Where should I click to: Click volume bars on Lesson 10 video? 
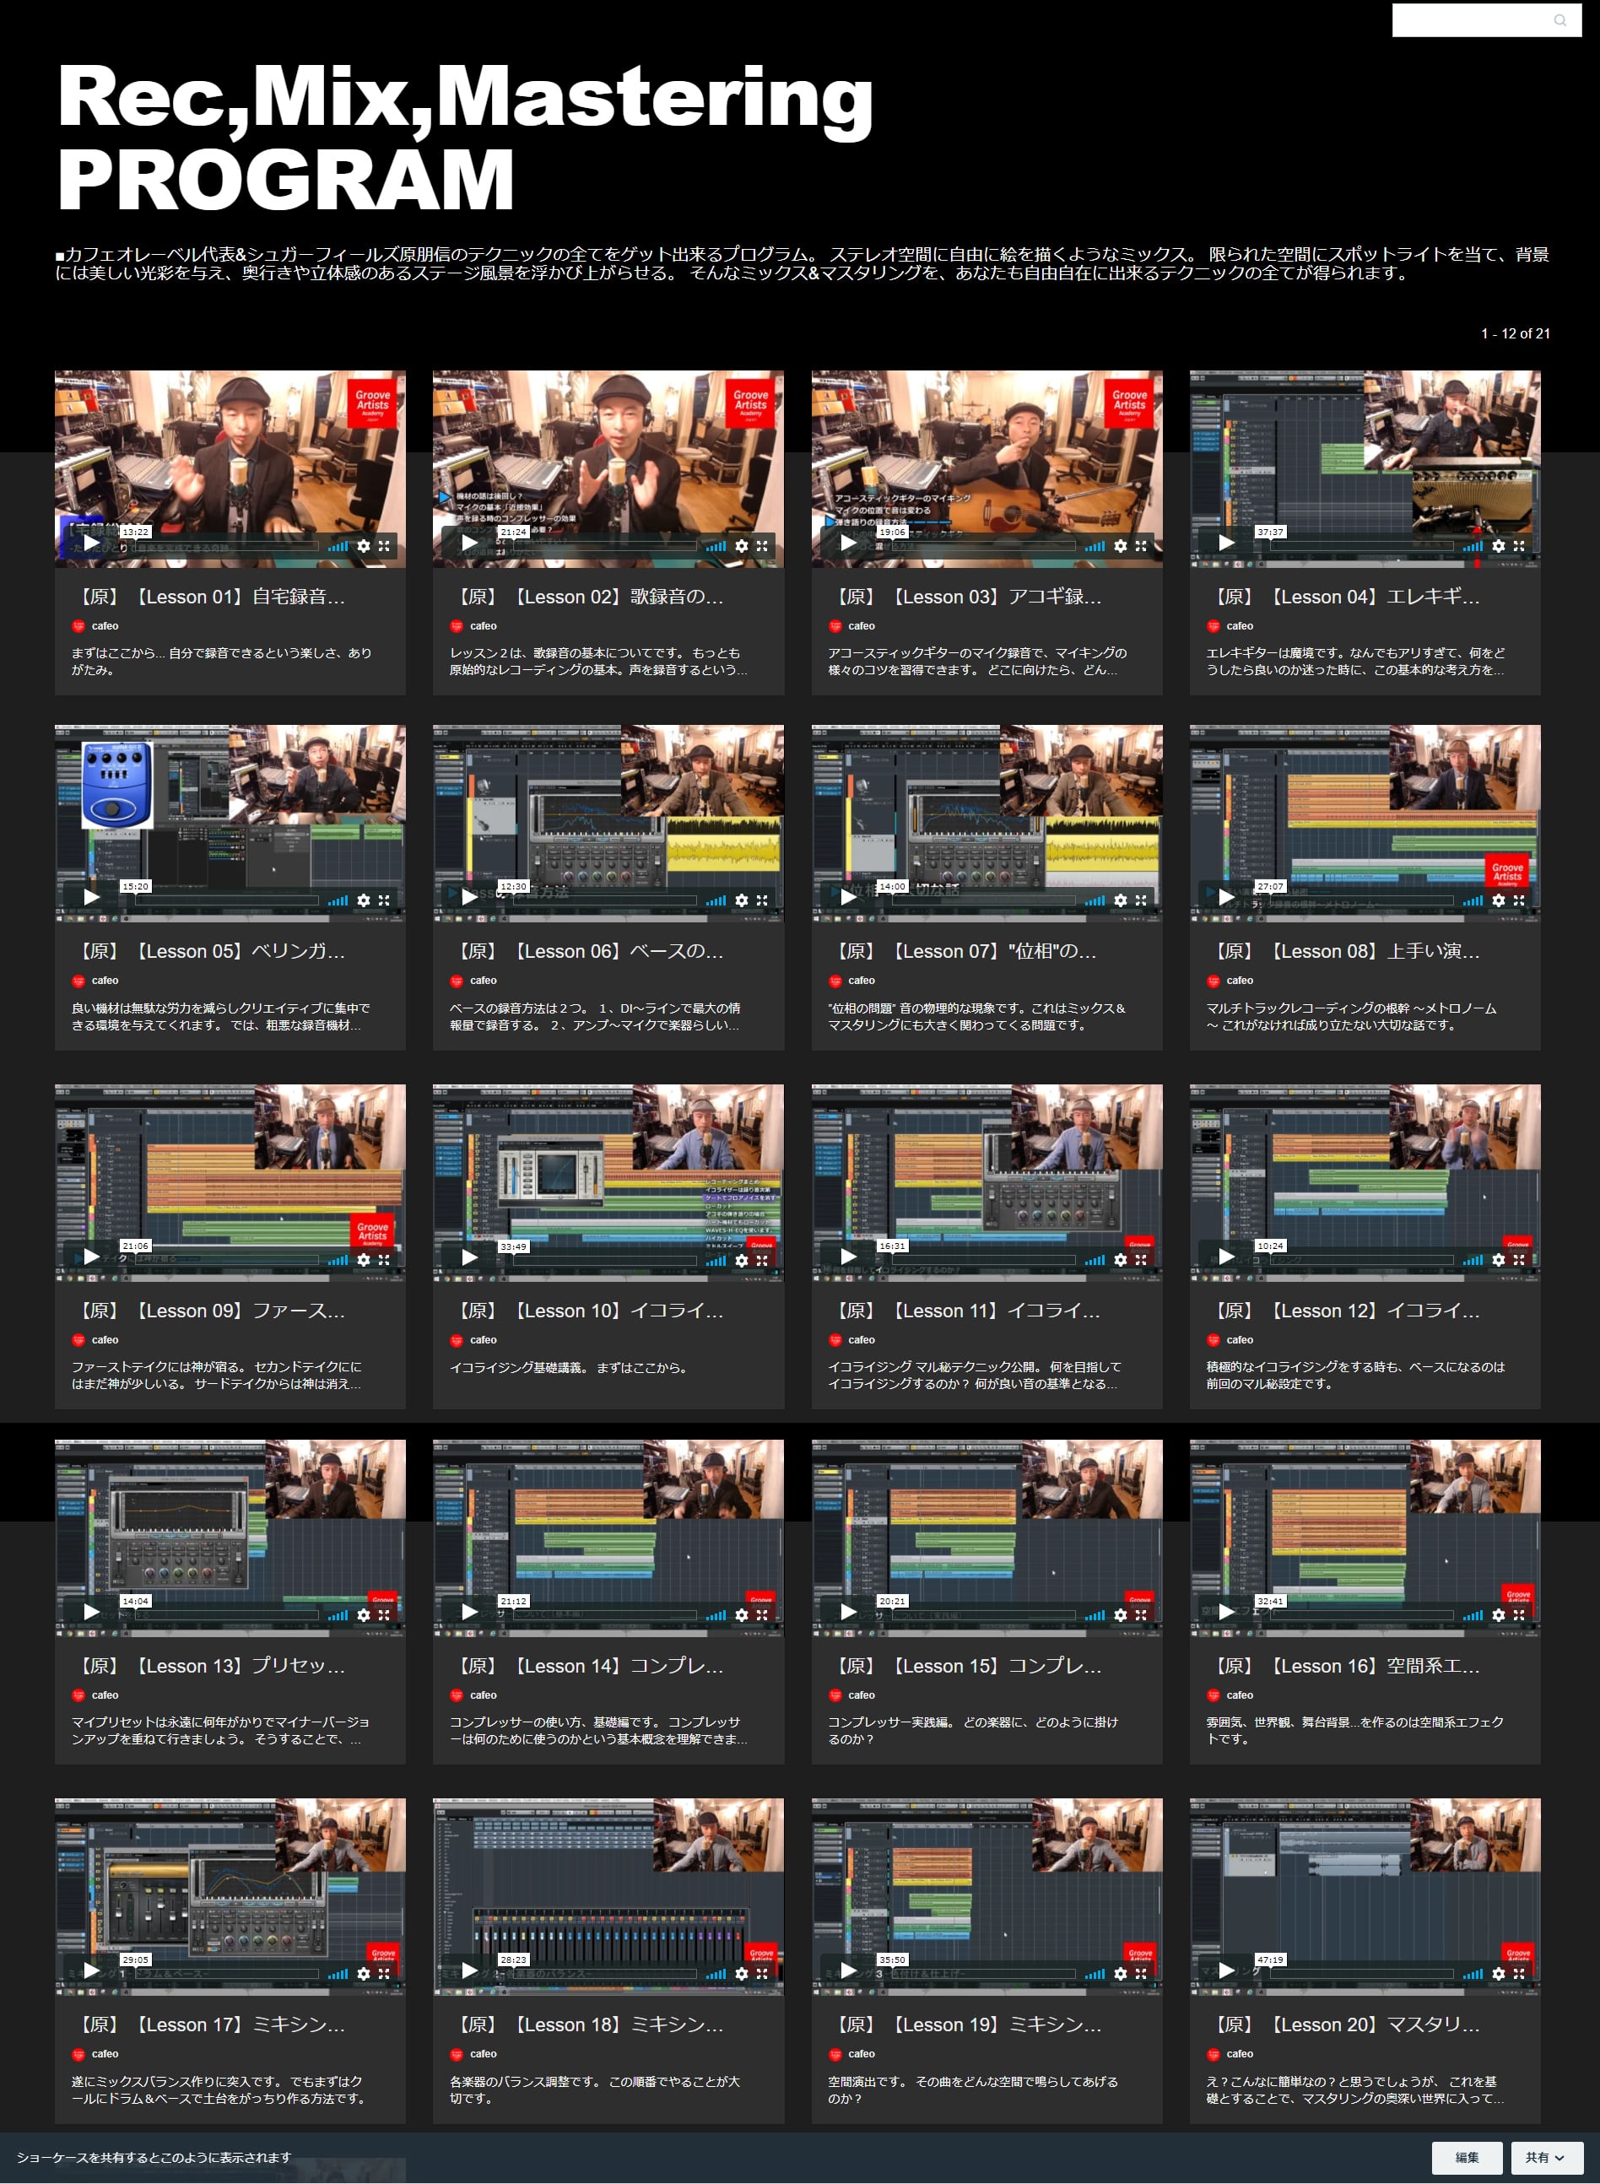[x=716, y=1260]
